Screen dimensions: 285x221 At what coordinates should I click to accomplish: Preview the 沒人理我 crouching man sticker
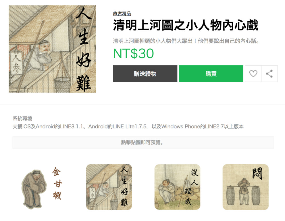[x=177, y=187]
